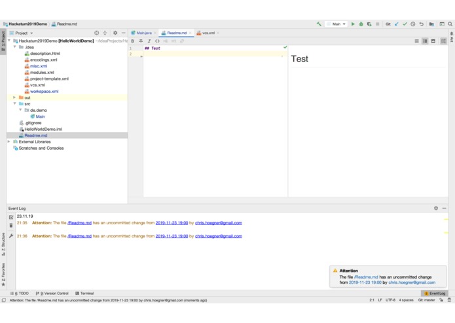Click LF line separator in status bar
The width and height of the screenshot is (455, 323).
click(380, 300)
